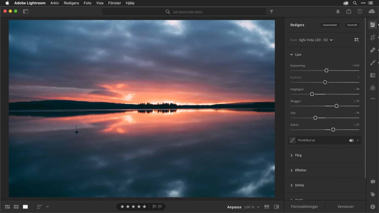Open the three-dot more options menu
This screenshot has height=213, width=379.
(x=372, y=99)
